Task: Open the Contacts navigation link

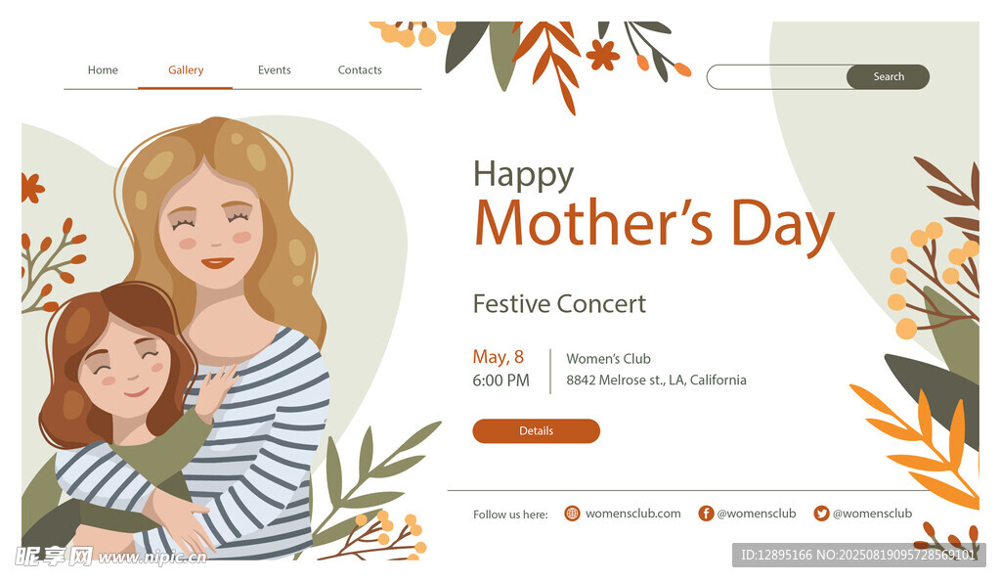Action: point(360,70)
